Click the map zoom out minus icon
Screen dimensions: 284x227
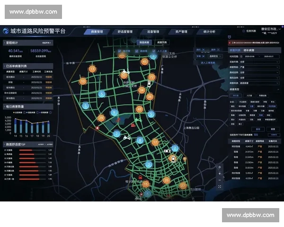click(219, 180)
